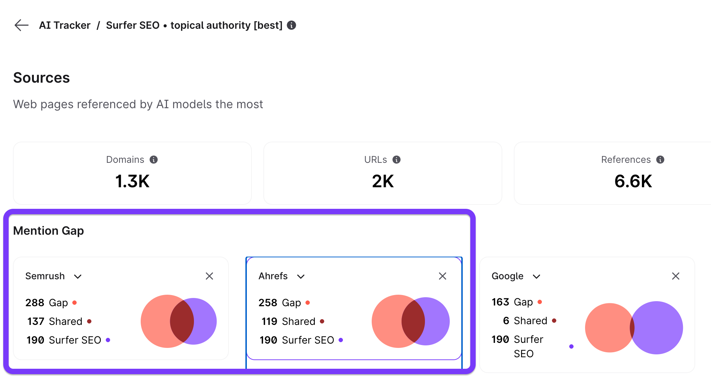This screenshot has height=386, width=711.
Task: Remove the Google comparison card
Action: (x=676, y=276)
